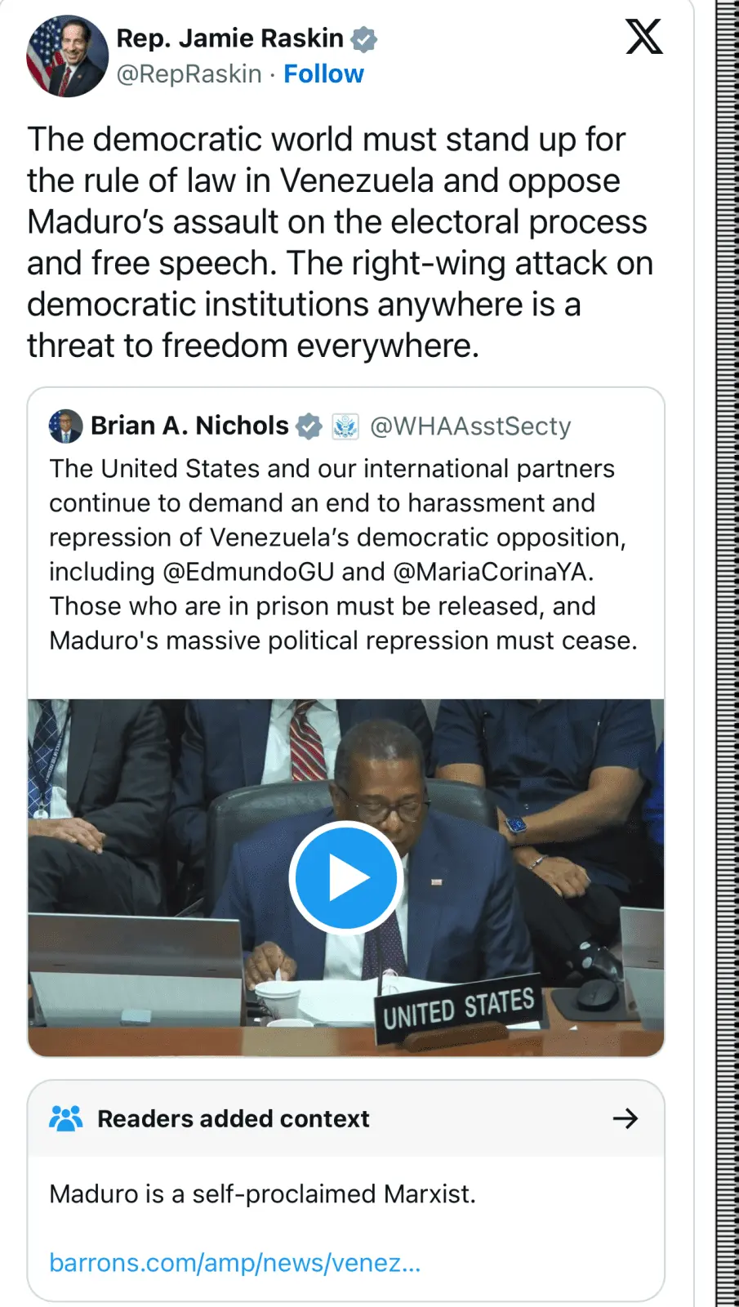
Task: Open the @RepRaskin handle
Action: pos(189,74)
